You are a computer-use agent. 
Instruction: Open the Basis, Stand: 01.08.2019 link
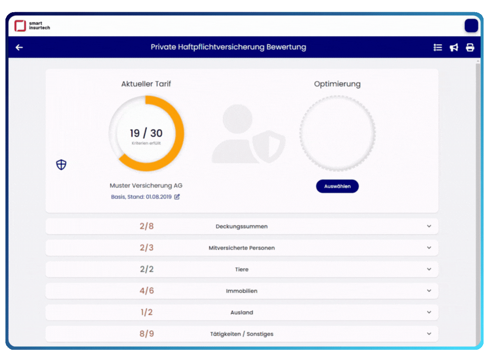pyautogui.click(x=141, y=197)
